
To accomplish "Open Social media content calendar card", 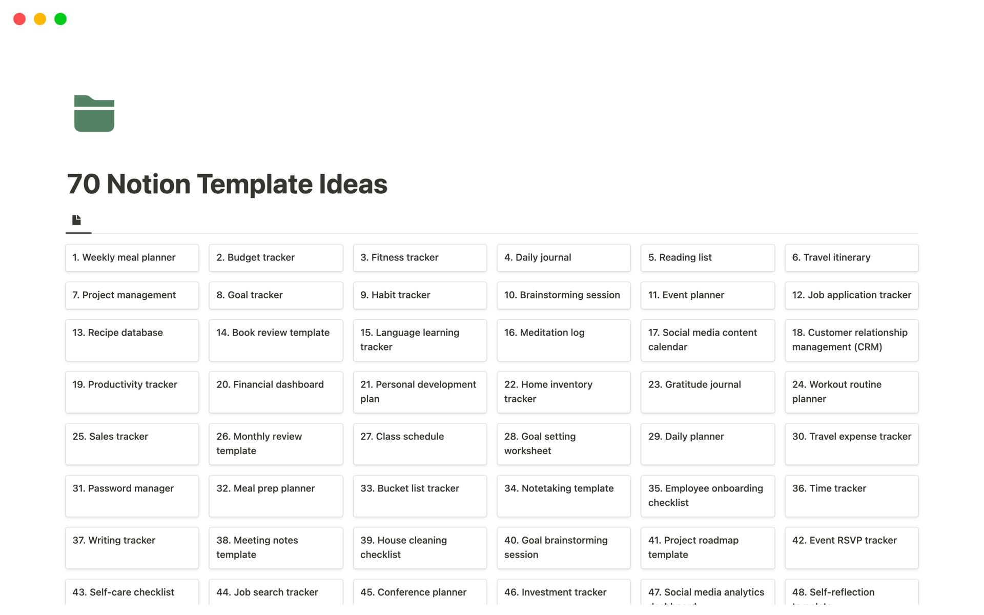I will [707, 340].
